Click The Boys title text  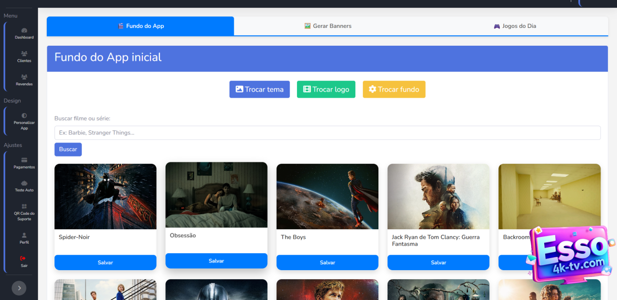294,237
